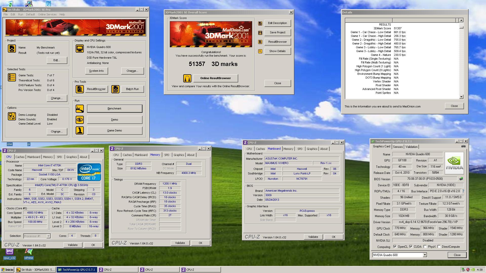This screenshot has width=486, height=273.
Task: Switch to SPD tab in CPU-Z memory window
Action: tap(167, 155)
